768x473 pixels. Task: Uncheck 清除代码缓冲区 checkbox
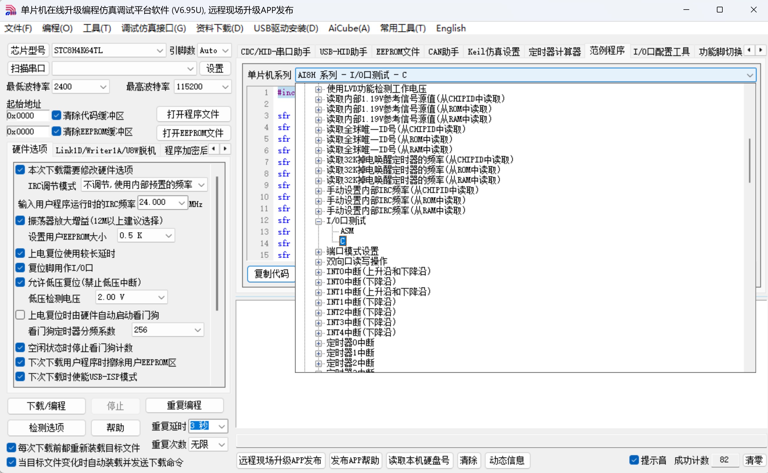point(56,115)
